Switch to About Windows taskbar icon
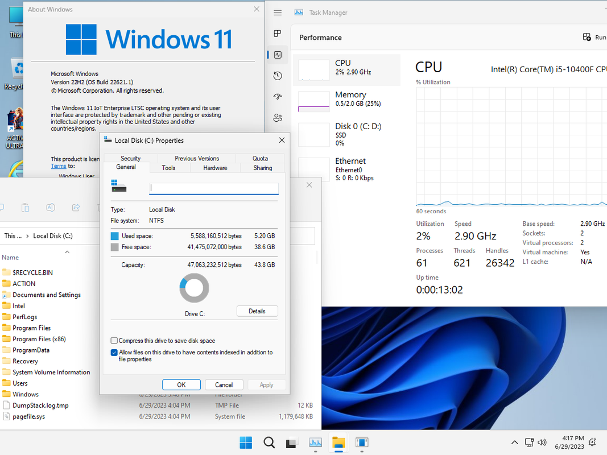This screenshot has width=607, height=455. 362,442
